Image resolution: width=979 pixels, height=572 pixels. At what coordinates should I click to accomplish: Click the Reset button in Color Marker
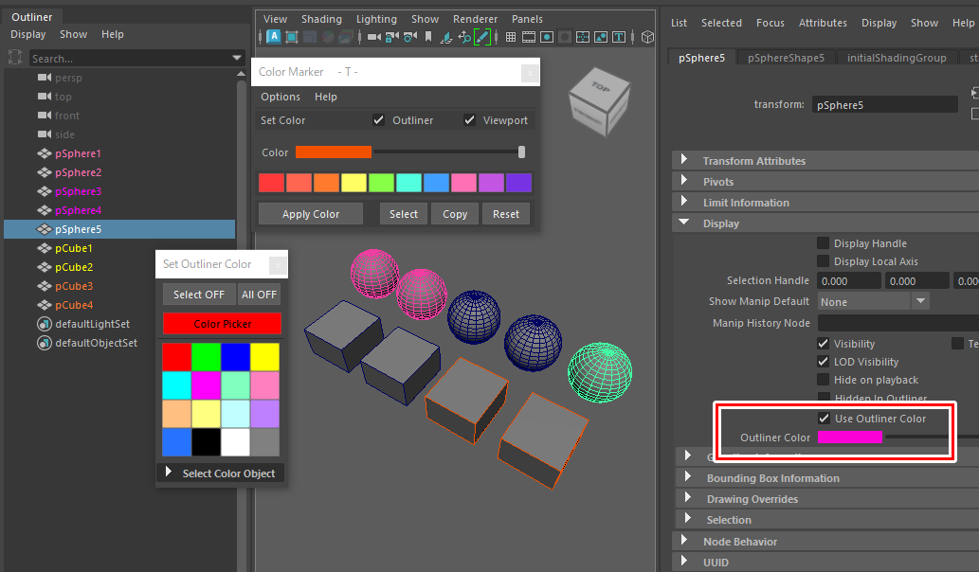pos(506,214)
